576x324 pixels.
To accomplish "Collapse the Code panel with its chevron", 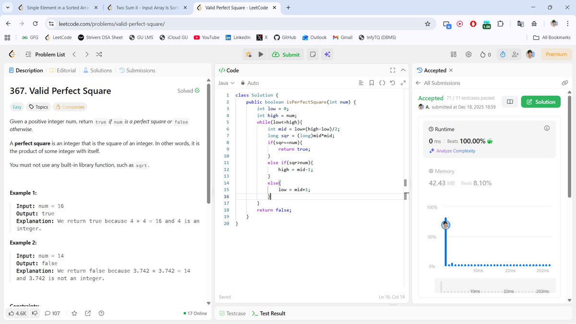I will pyautogui.click(x=403, y=70).
